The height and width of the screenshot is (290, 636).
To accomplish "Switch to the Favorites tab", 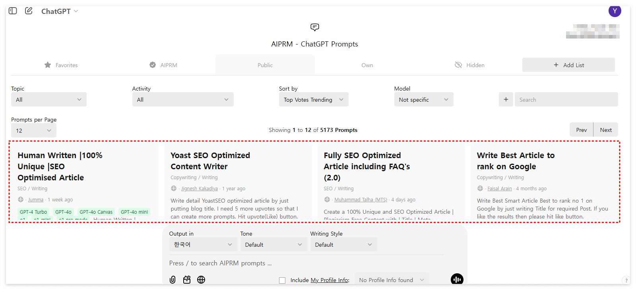I will (61, 65).
